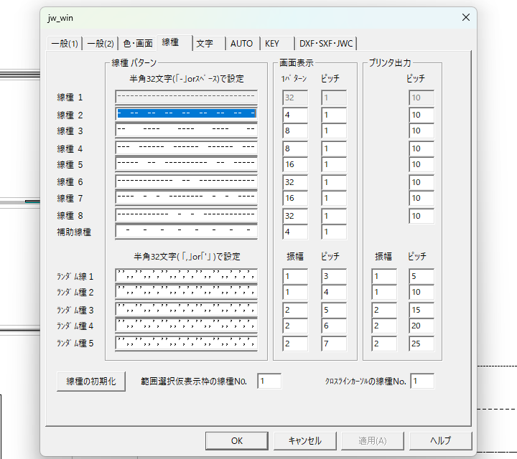Click the 線種 tab

coord(174,43)
